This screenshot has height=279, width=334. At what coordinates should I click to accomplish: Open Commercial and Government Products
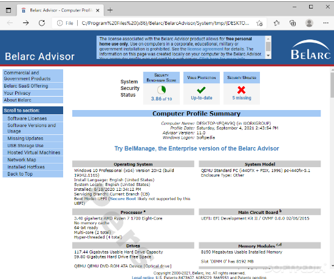coord(33,75)
